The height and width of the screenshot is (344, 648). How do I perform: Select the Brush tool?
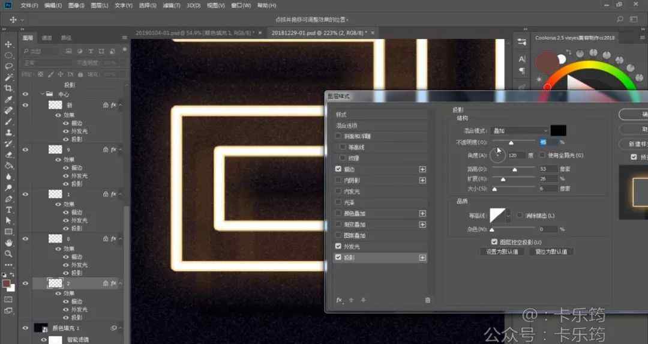(x=8, y=121)
